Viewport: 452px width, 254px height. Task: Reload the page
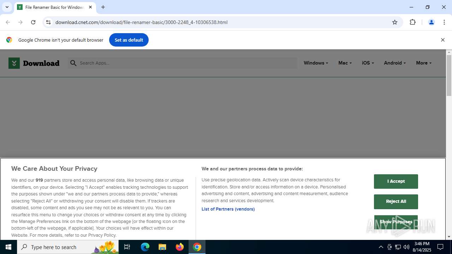[33, 22]
